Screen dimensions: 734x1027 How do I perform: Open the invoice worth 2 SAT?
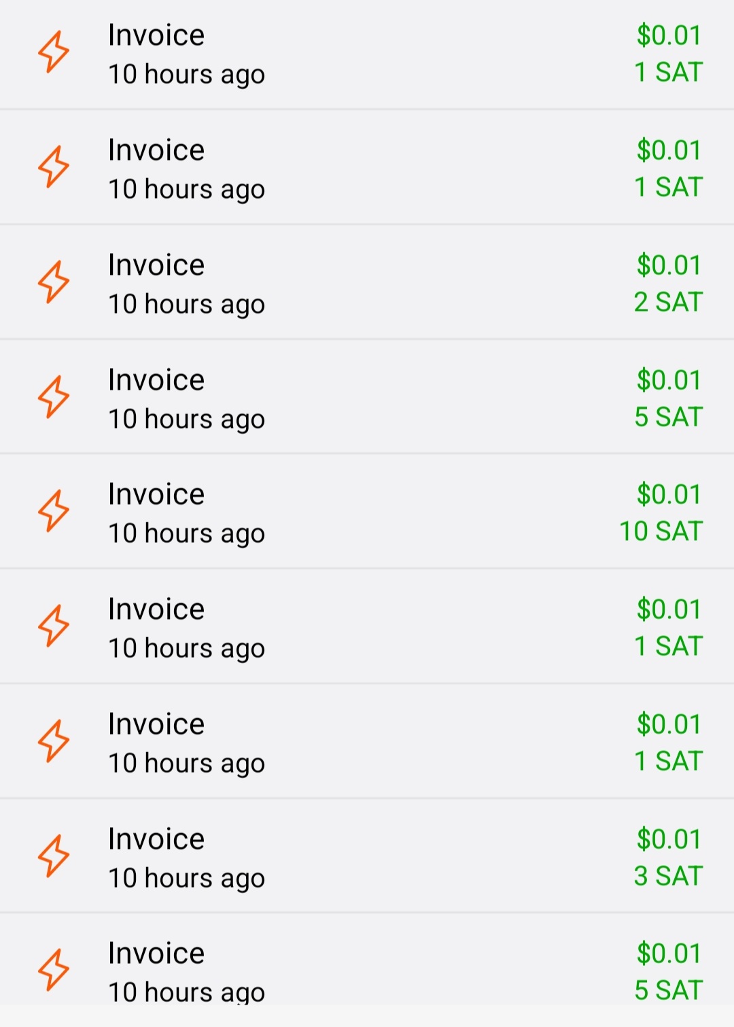(x=367, y=282)
